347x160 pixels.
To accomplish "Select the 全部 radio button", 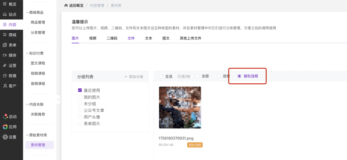I will pyautogui.click(x=197, y=76).
